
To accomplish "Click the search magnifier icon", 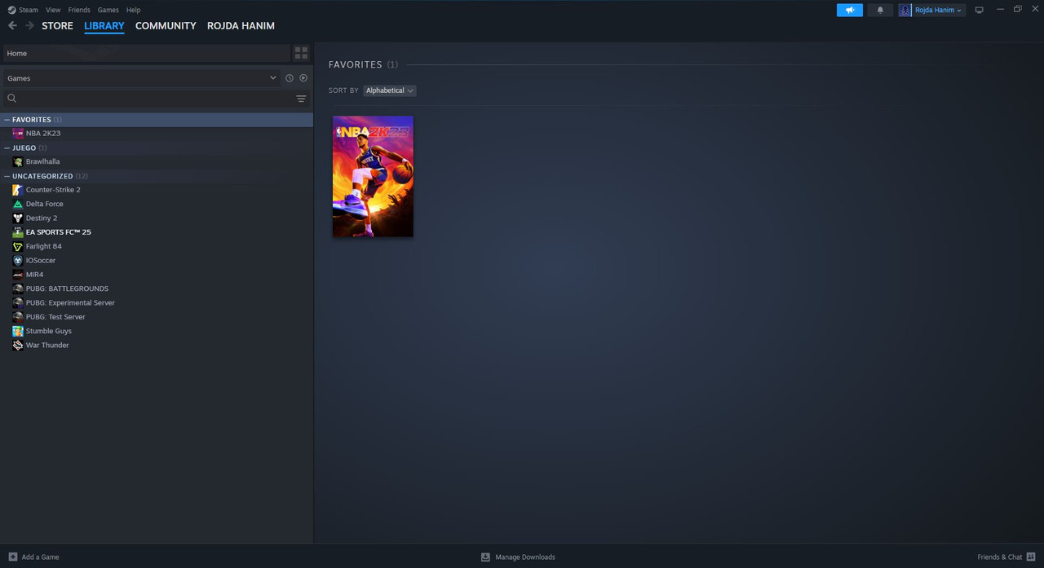I will [x=11, y=99].
